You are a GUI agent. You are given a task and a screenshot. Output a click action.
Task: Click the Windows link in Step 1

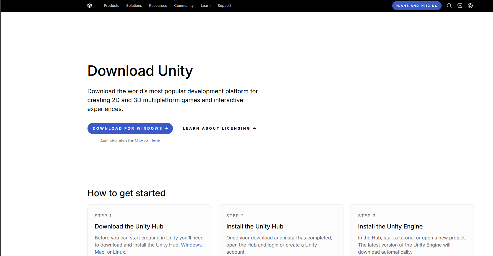(191, 245)
